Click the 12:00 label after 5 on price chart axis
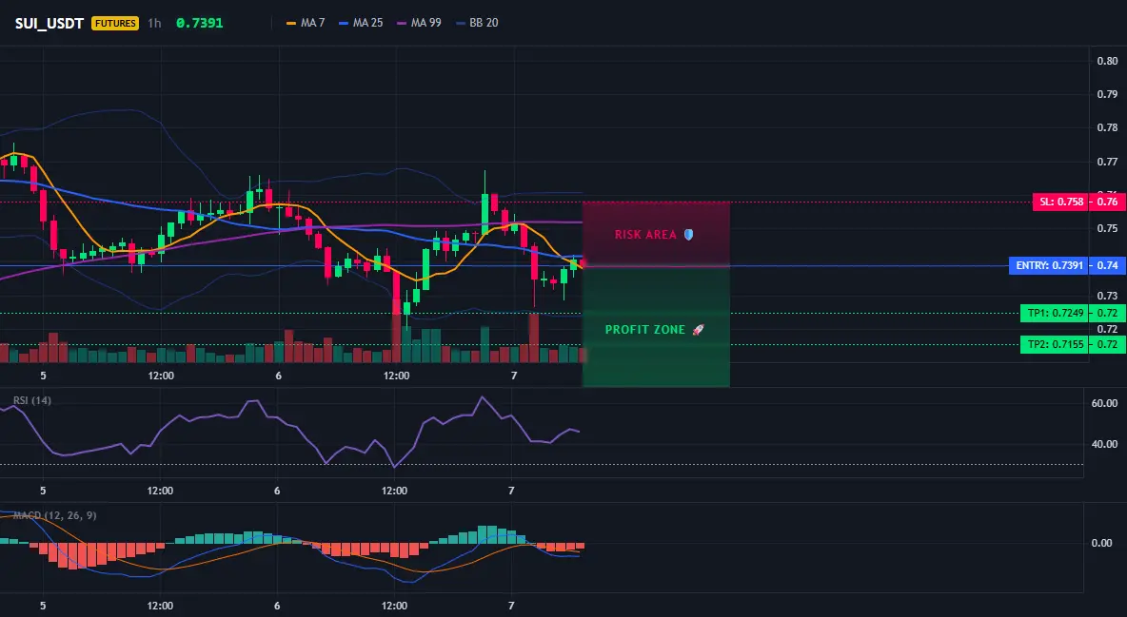 click(x=161, y=376)
